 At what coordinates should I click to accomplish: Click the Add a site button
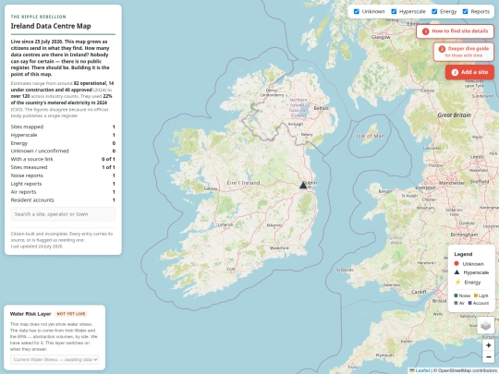coord(469,72)
